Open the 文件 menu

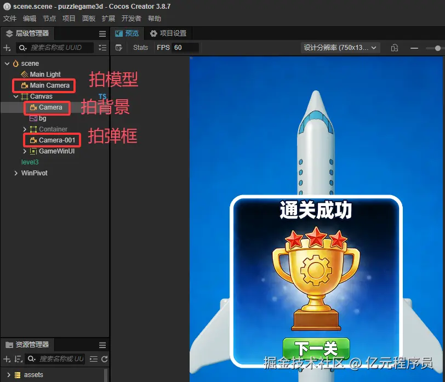coord(10,19)
